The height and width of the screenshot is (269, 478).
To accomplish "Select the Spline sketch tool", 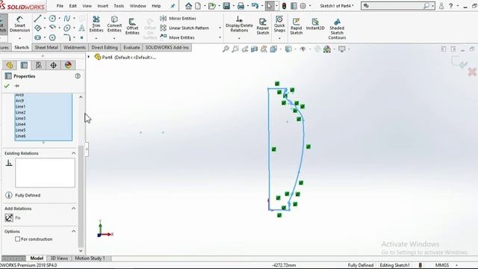I will click(67, 19).
